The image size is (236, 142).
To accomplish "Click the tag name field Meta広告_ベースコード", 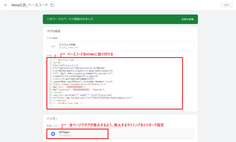I will click(x=29, y=5).
